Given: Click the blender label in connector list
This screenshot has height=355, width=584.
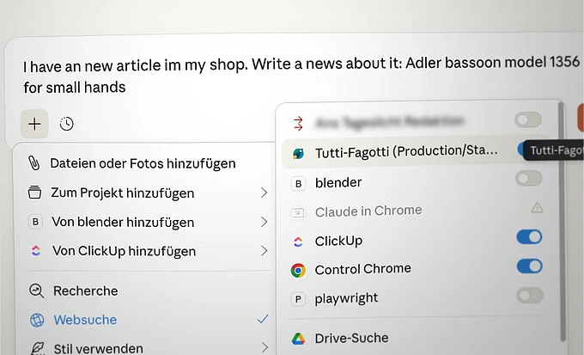Looking at the screenshot, I should [x=338, y=183].
